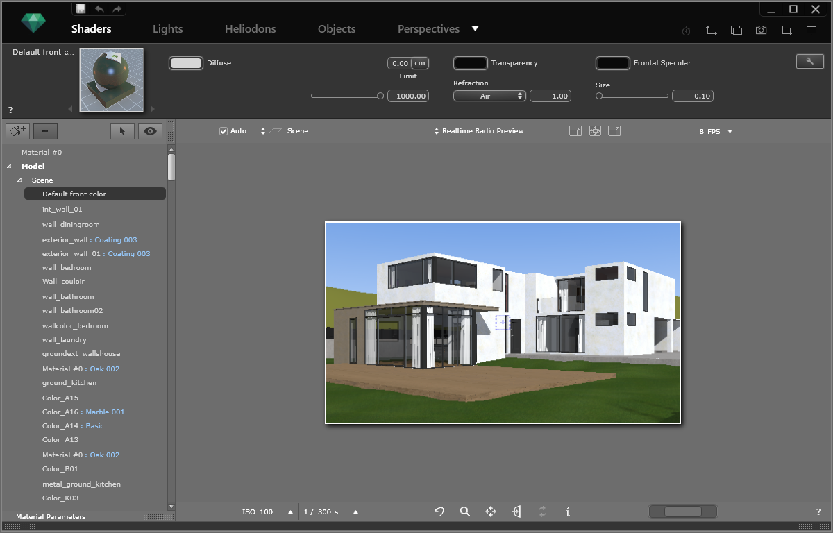Click the greyed refresh icon in bottom bar

(542, 511)
